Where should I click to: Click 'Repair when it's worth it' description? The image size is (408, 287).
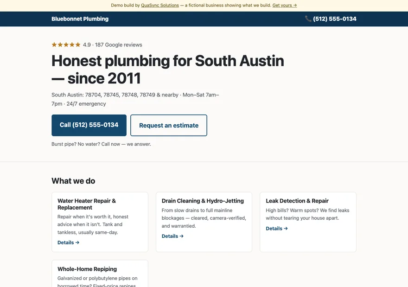[93, 224]
